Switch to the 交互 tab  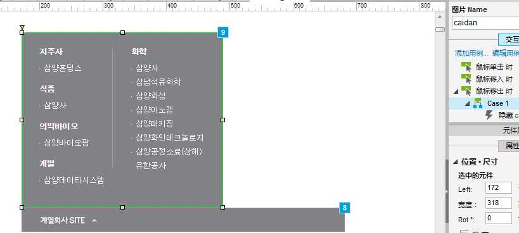(x=508, y=39)
